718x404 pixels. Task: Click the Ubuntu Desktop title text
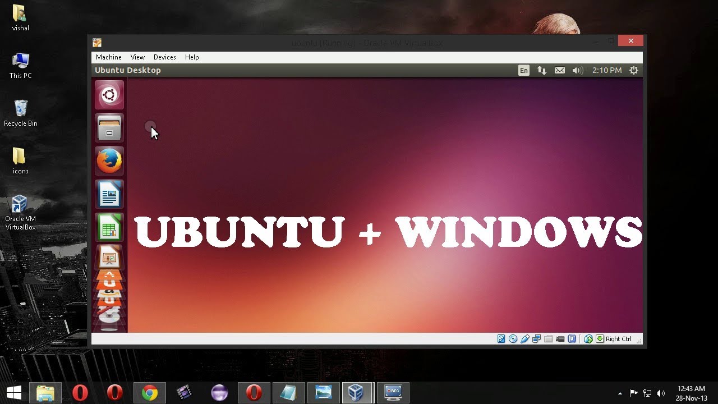[x=128, y=70]
